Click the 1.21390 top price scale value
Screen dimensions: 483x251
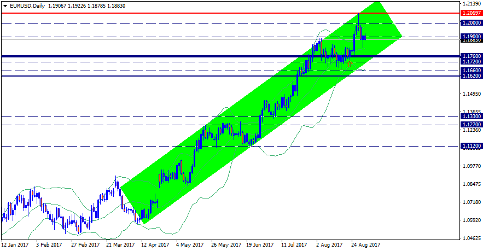[x=471, y=3]
